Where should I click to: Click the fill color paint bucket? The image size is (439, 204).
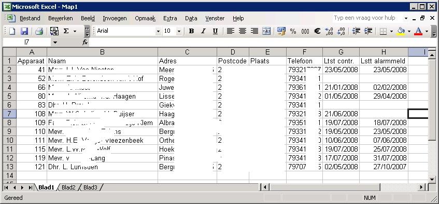(x=401, y=31)
